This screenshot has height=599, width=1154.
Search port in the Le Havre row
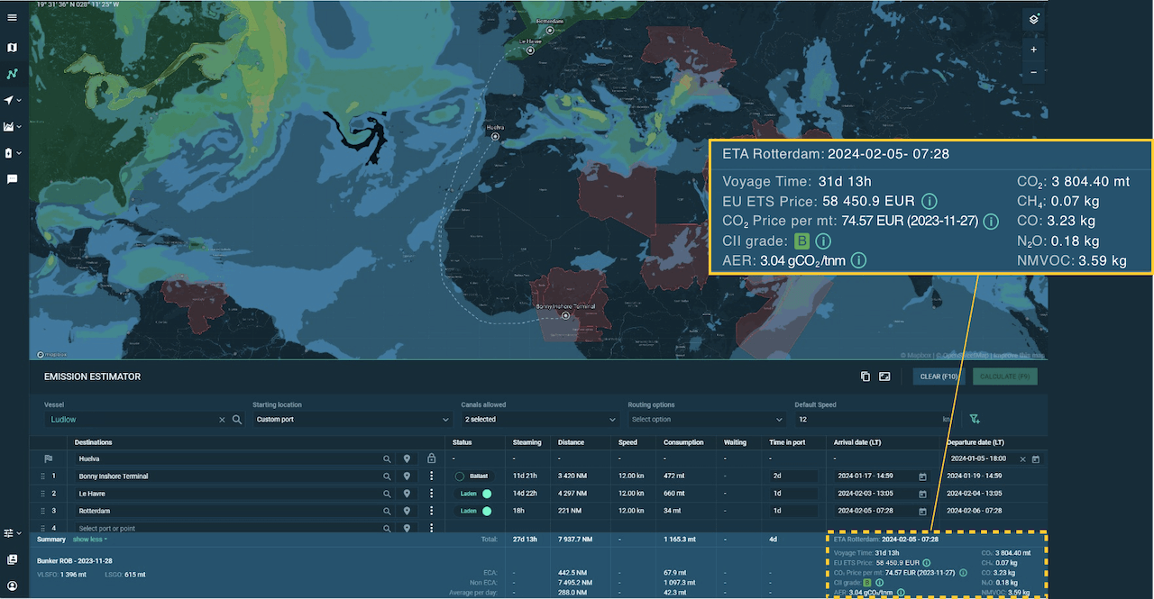388,494
